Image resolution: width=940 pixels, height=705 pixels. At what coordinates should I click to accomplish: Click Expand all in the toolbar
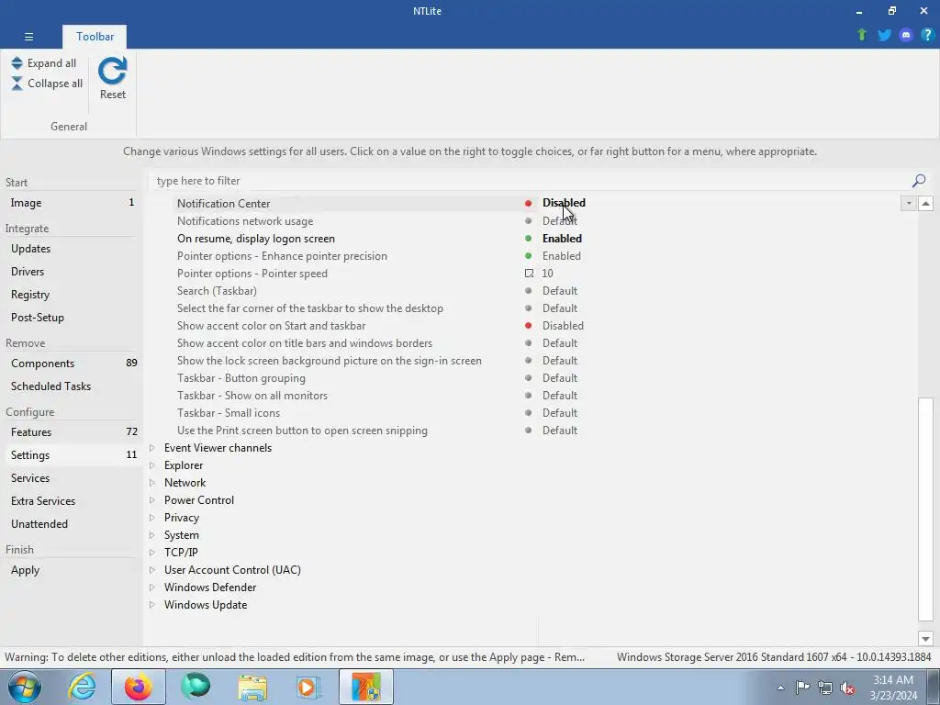pos(44,63)
